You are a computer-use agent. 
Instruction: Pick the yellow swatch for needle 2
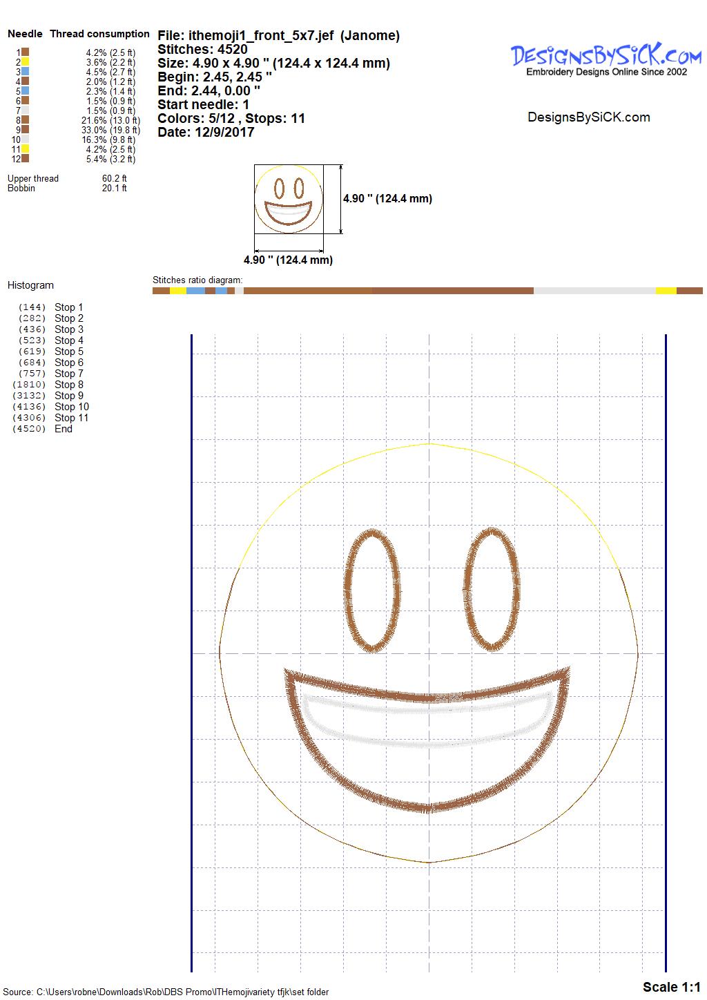(x=25, y=61)
